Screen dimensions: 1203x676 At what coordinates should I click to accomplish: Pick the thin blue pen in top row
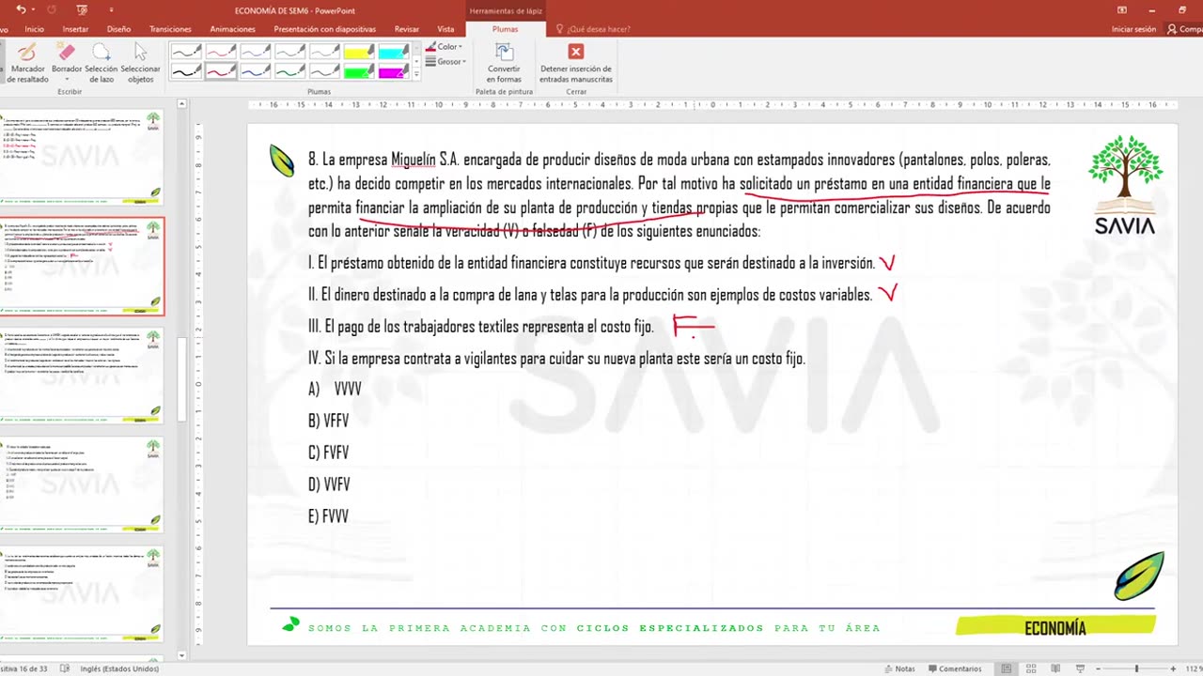(x=256, y=51)
